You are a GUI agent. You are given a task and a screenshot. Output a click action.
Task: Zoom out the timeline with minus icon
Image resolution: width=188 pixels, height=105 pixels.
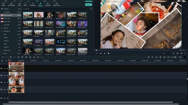(168, 57)
